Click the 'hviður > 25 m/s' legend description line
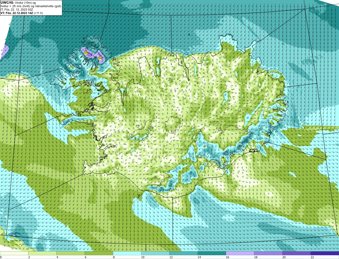This screenshot has height=259, width=339. (x=31, y=6)
